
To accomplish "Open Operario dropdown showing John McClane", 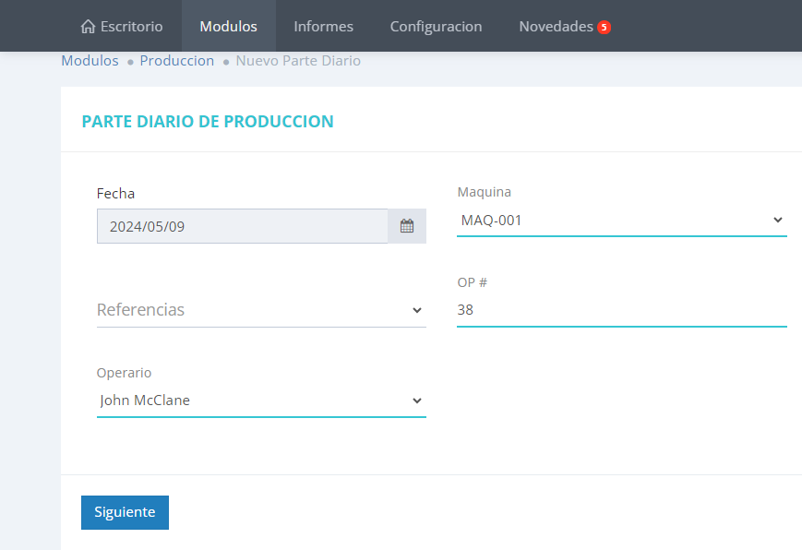I will [x=249, y=401].
